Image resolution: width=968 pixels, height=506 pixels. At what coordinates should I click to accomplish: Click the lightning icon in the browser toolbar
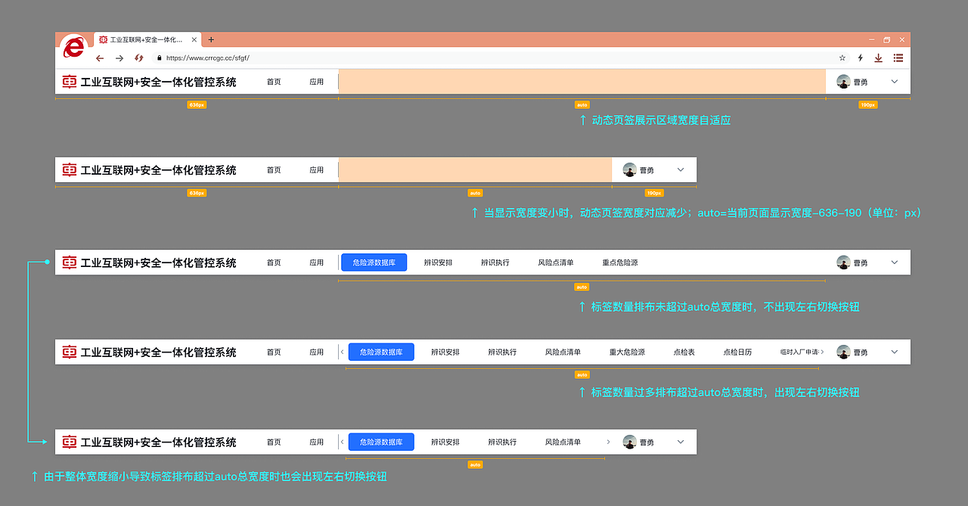860,57
